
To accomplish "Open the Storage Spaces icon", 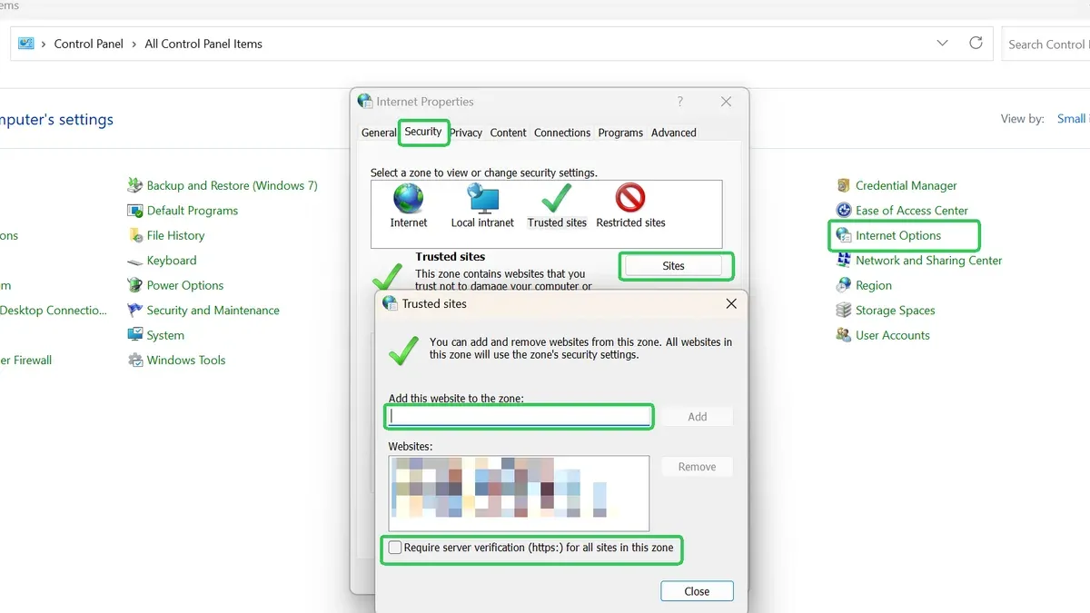I will click(843, 311).
